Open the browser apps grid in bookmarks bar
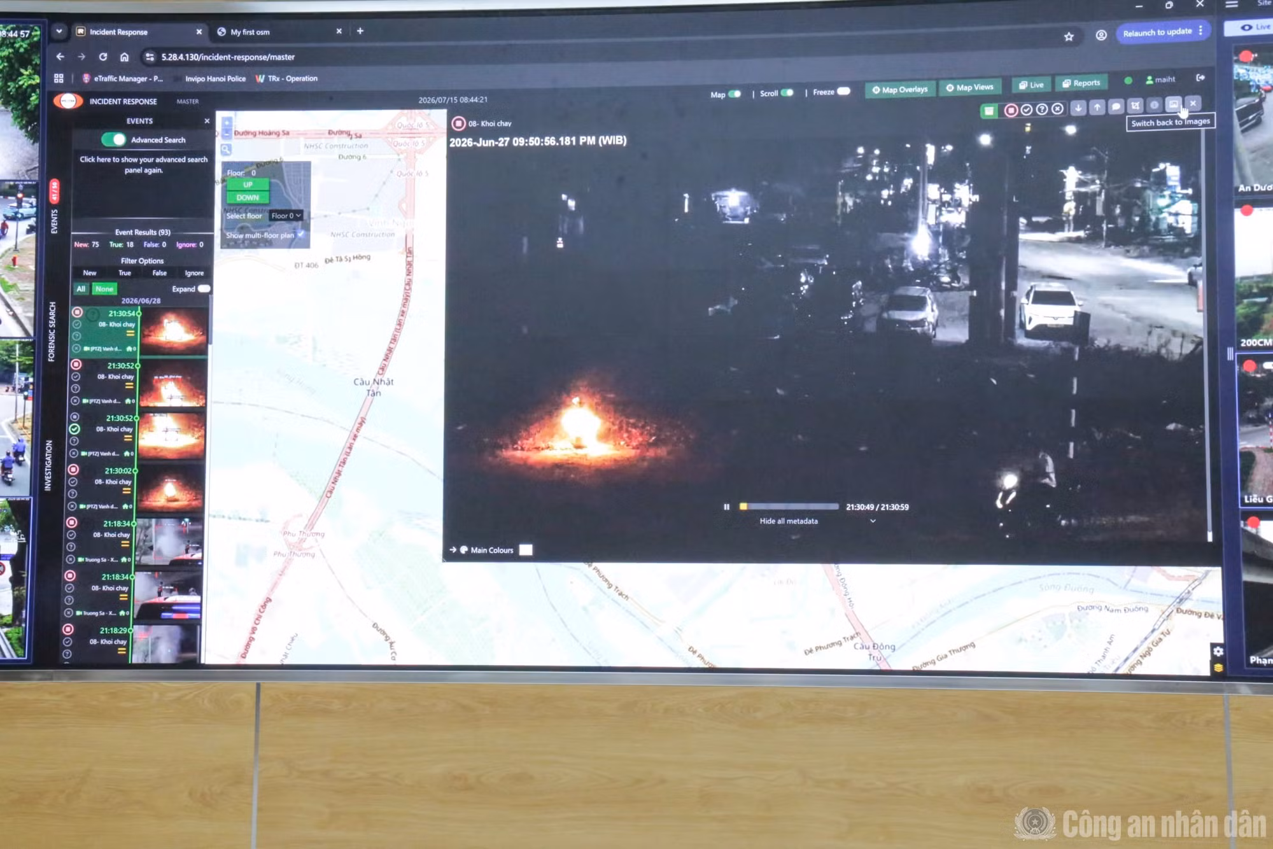Viewport: 1273px width, 849px height. [59, 78]
